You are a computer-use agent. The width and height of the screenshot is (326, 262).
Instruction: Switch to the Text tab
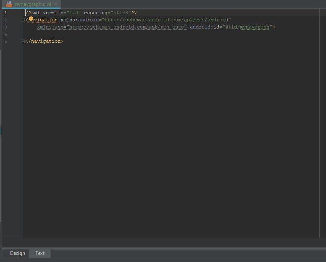[x=40, y=253]
